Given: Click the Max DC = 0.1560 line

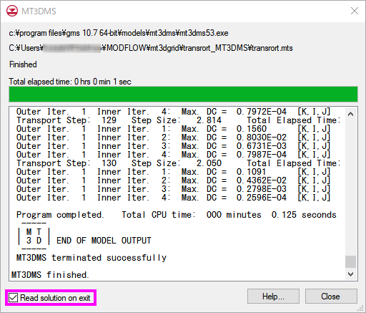Looking at the screenshot, I should 173,129.
